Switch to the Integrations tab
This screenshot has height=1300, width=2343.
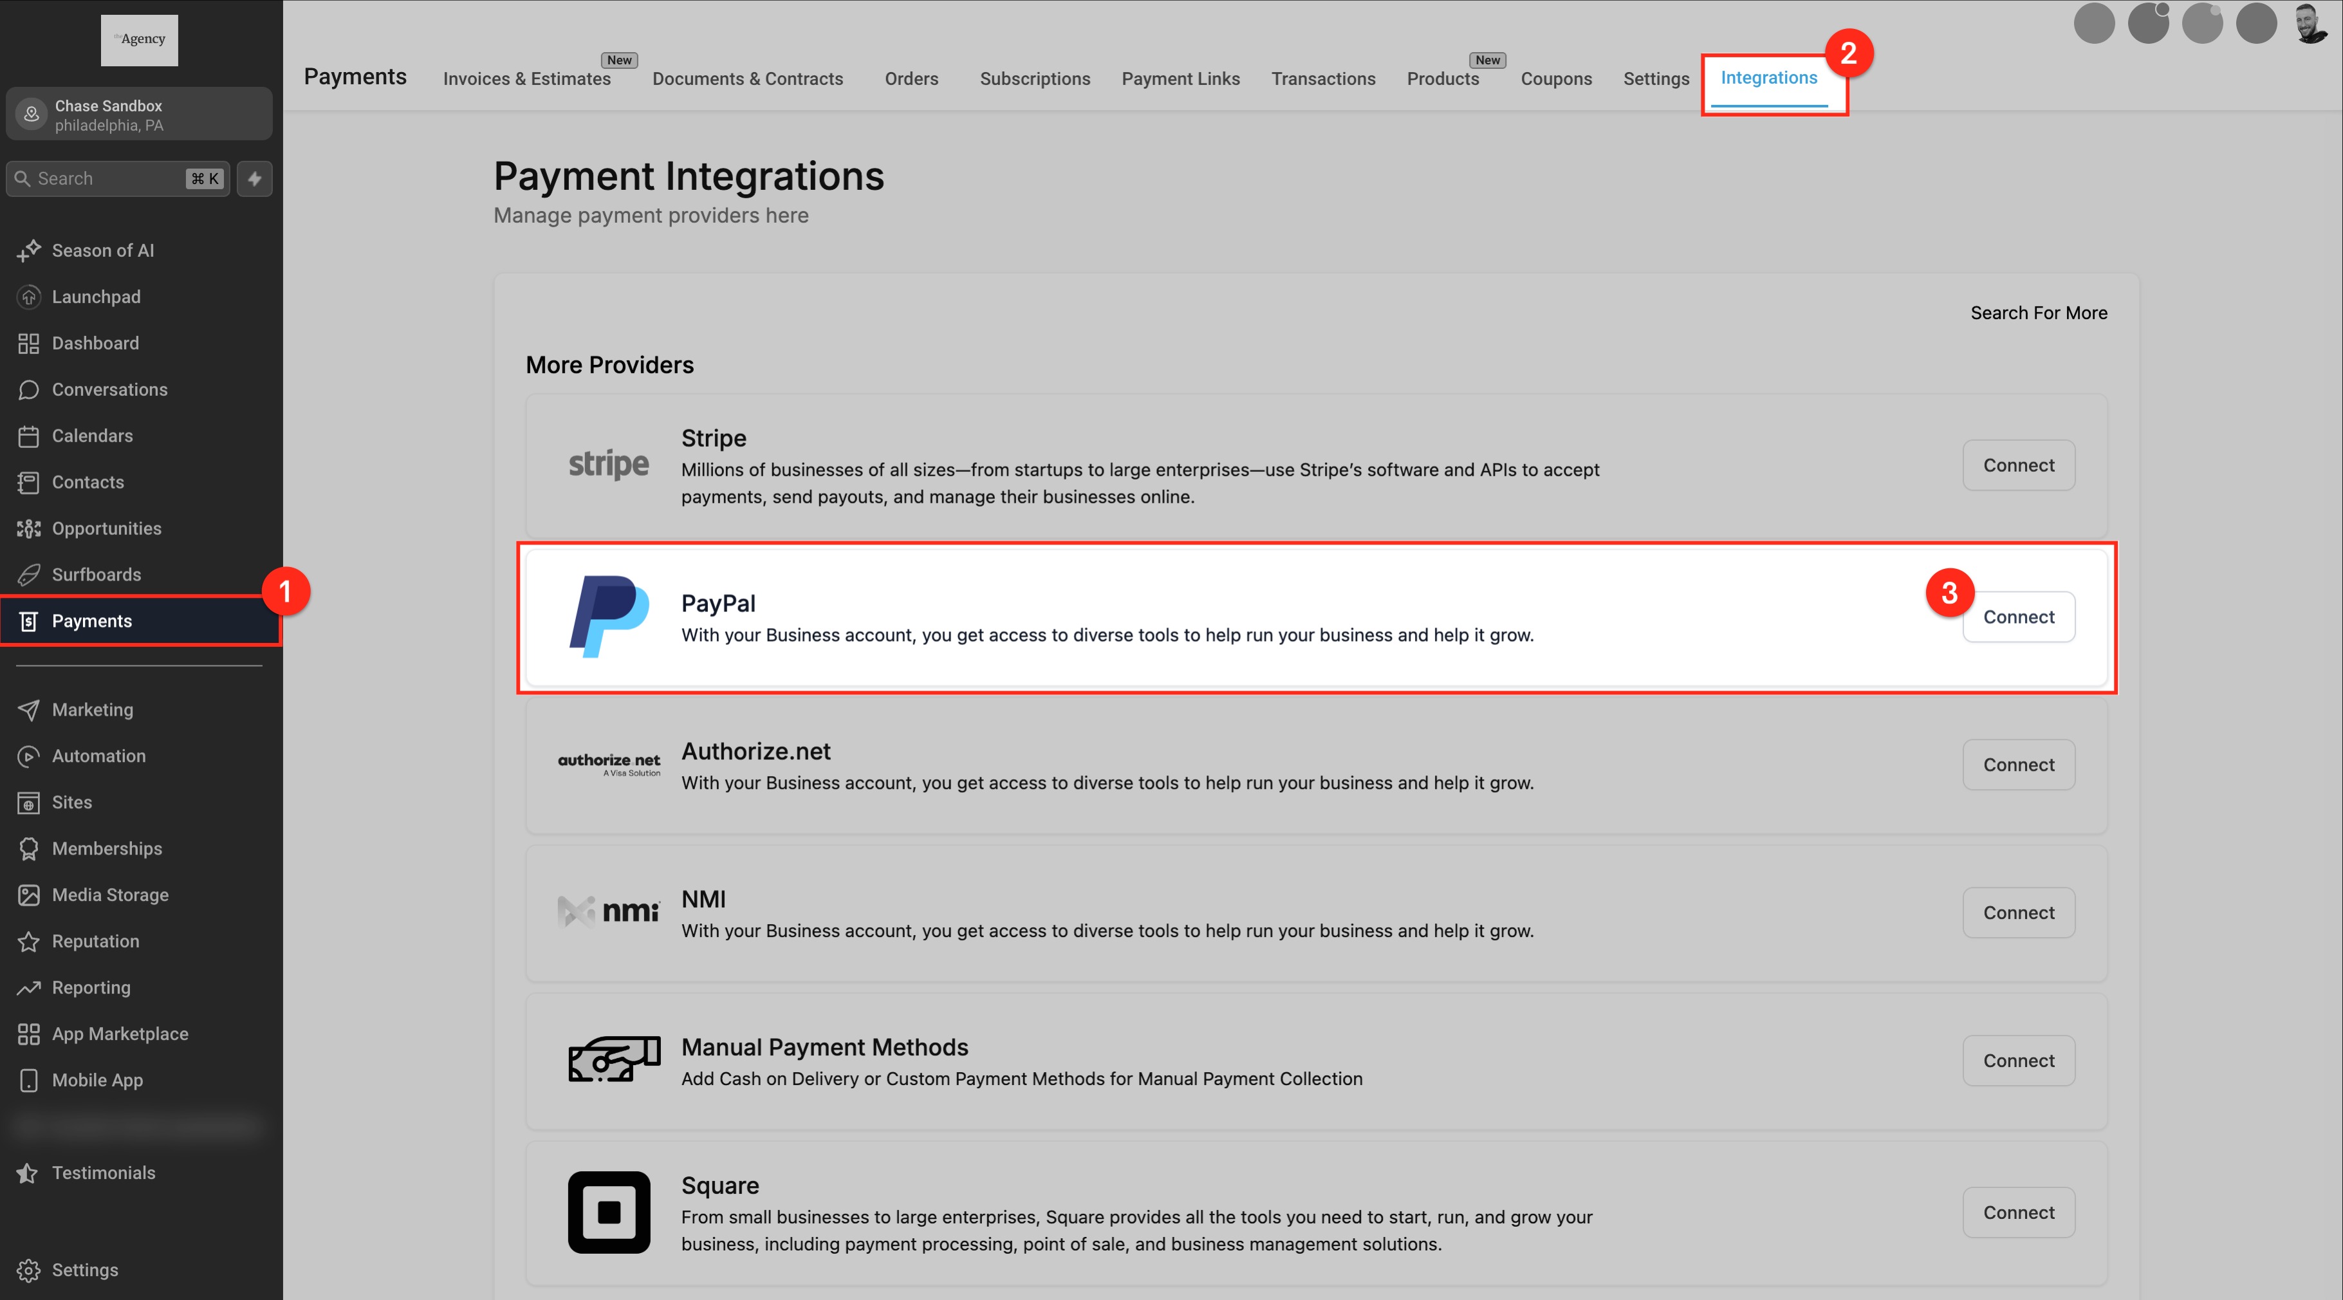click(x=1768, y=79)
